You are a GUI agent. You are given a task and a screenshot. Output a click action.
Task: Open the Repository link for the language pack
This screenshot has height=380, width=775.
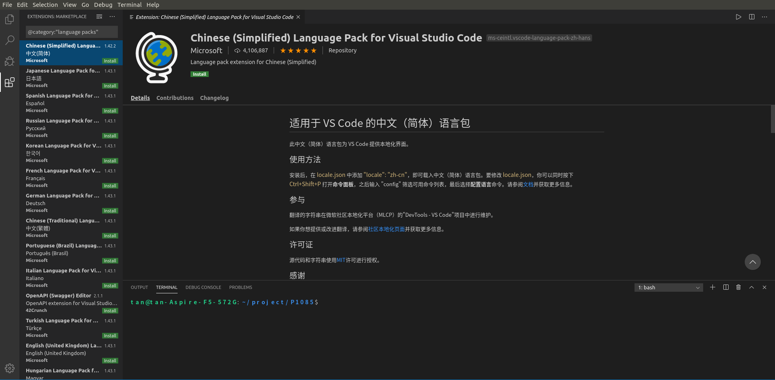pyautogui.click(x=342, y=50)
